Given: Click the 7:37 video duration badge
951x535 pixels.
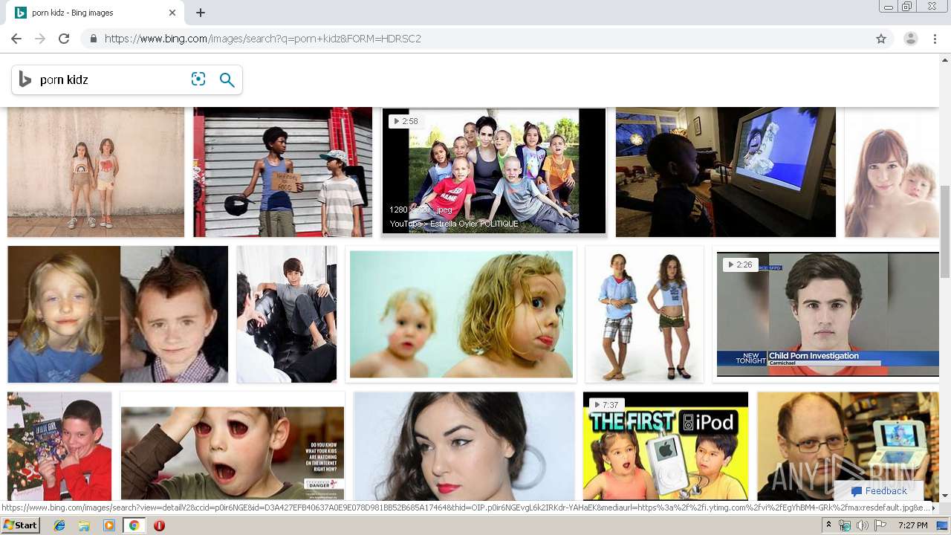Looking at the screenshot, I should (606, 405).
